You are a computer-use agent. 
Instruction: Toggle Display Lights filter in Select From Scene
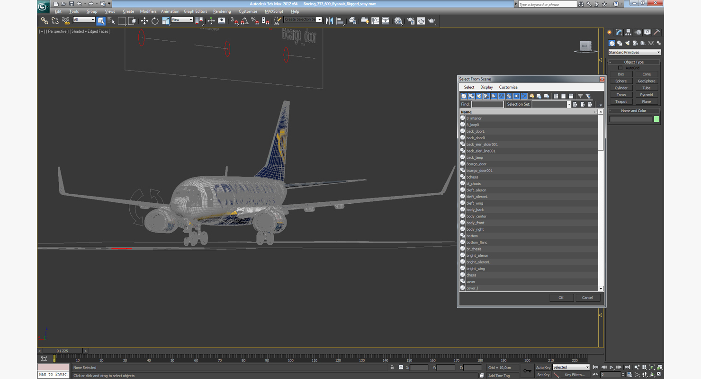point(479,96)
